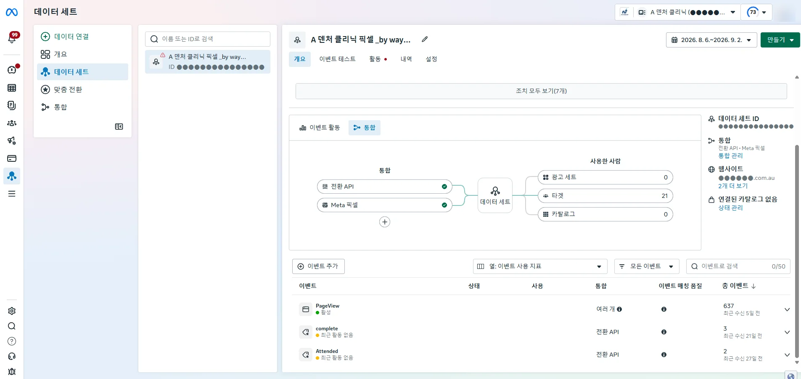
Task: Show info for PageView 여러 개
Action: [619, 309]
